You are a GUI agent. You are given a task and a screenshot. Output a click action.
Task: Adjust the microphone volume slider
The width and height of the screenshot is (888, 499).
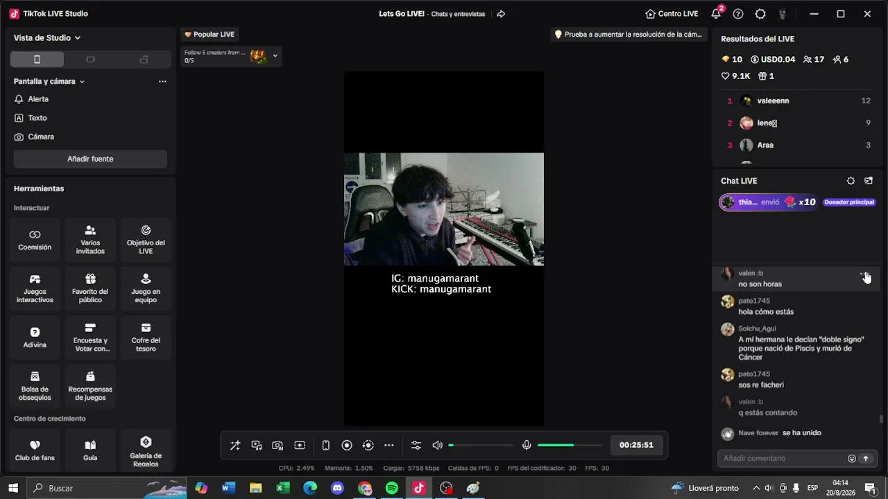pyautogui.click(x=570, y=445)
